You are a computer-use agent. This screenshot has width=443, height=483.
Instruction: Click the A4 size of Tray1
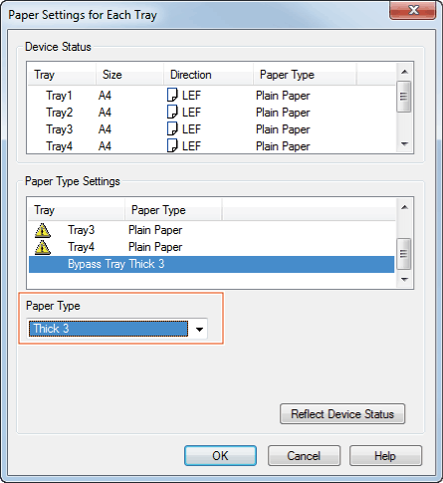point(105,96)
